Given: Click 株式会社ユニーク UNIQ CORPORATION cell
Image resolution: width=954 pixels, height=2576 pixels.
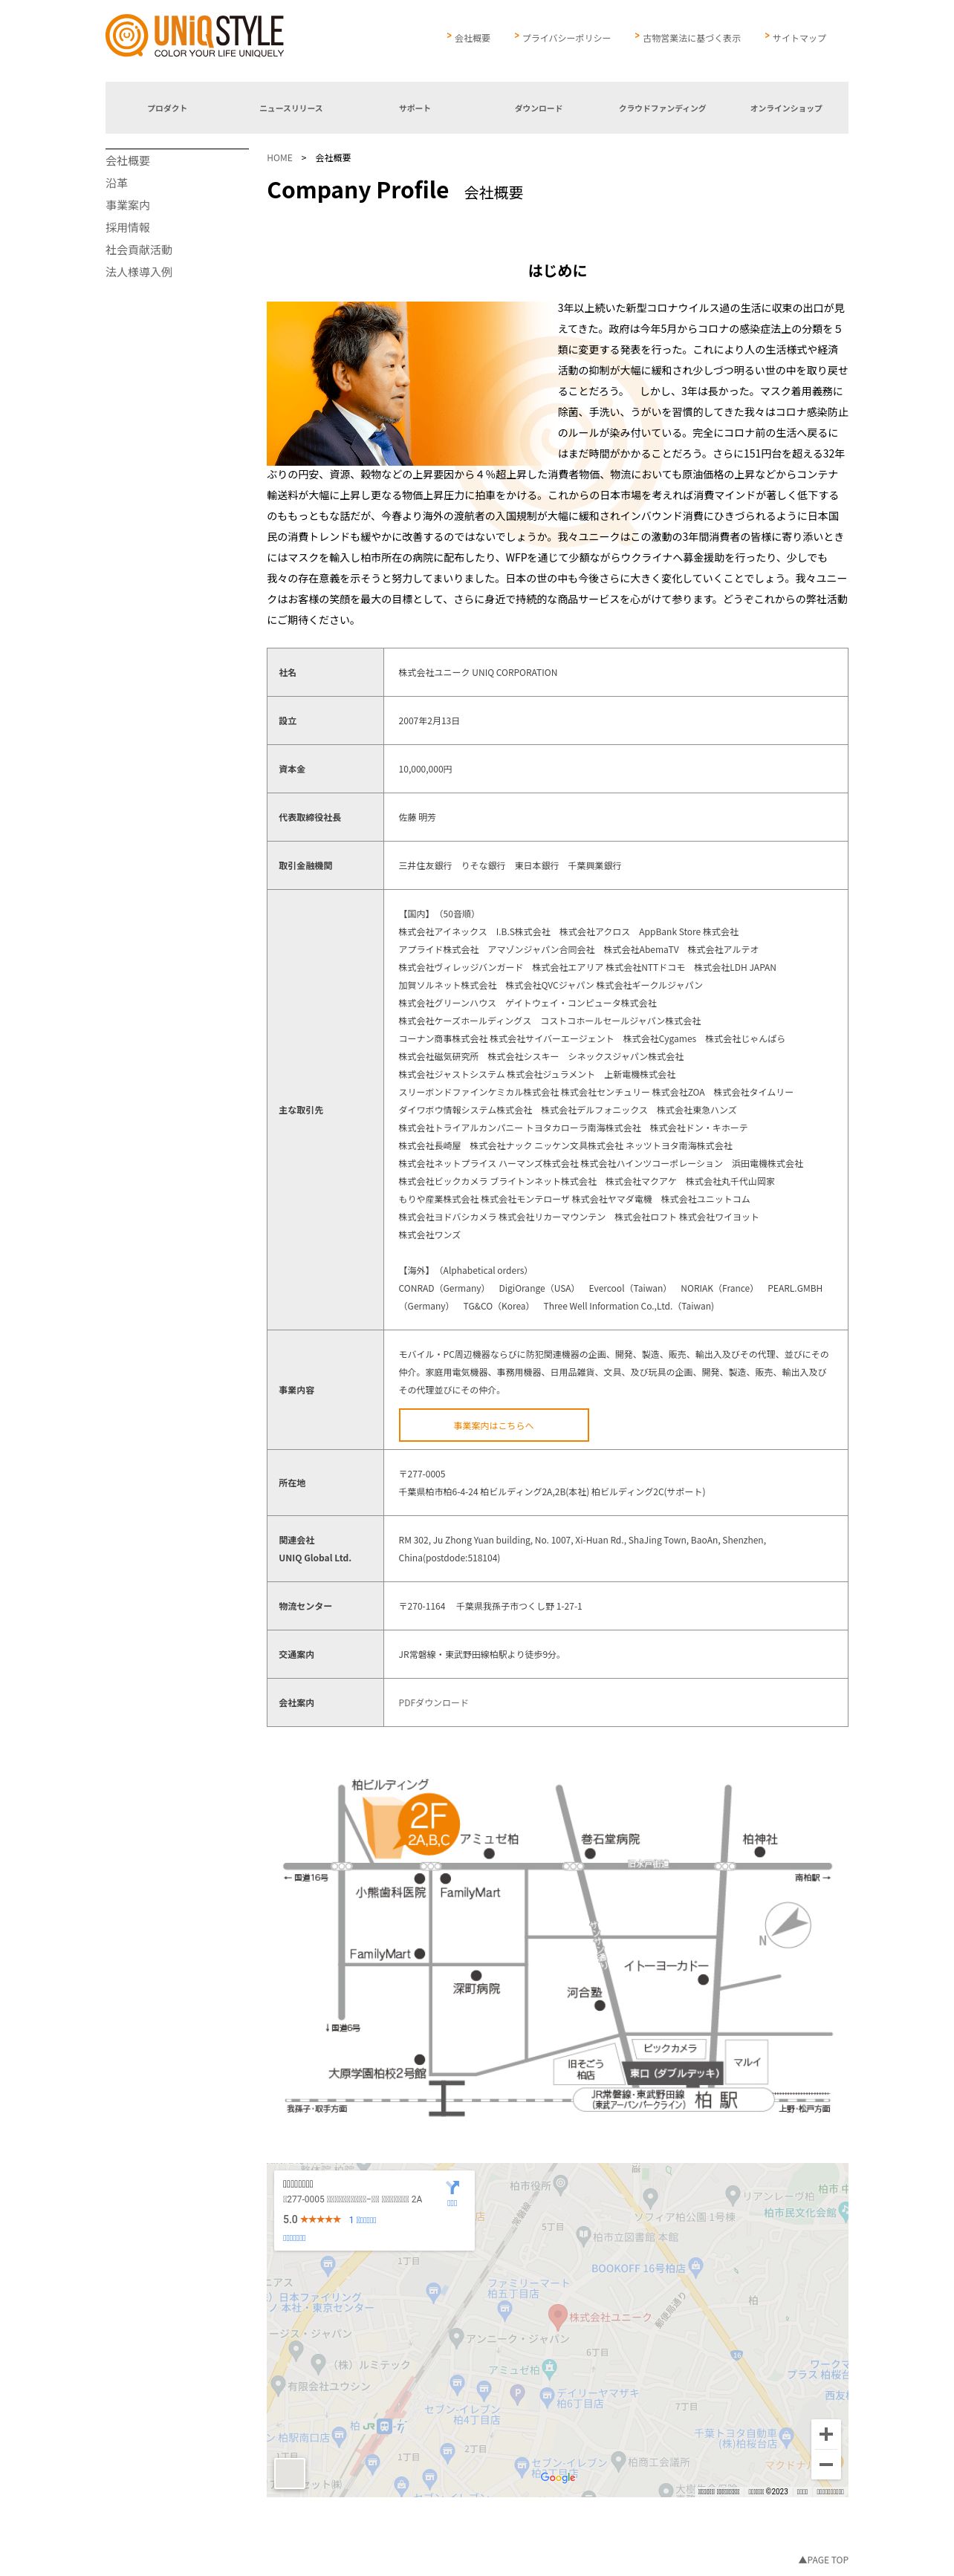Looking at the screenshot, I should 478,672.
